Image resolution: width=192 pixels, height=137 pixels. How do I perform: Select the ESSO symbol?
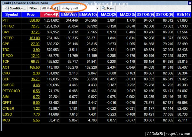pyautogui.click(x=7, y=114)
